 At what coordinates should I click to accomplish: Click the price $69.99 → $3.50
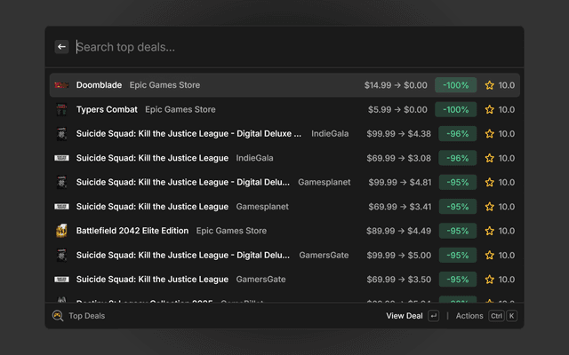(x=399, y=280)
